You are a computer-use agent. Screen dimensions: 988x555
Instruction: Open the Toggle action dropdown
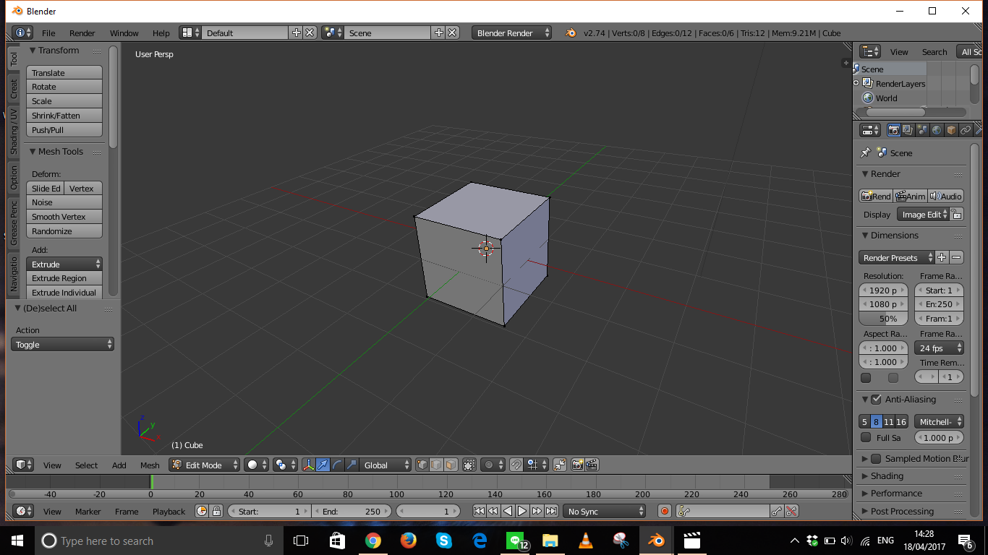tap(63, 344)
